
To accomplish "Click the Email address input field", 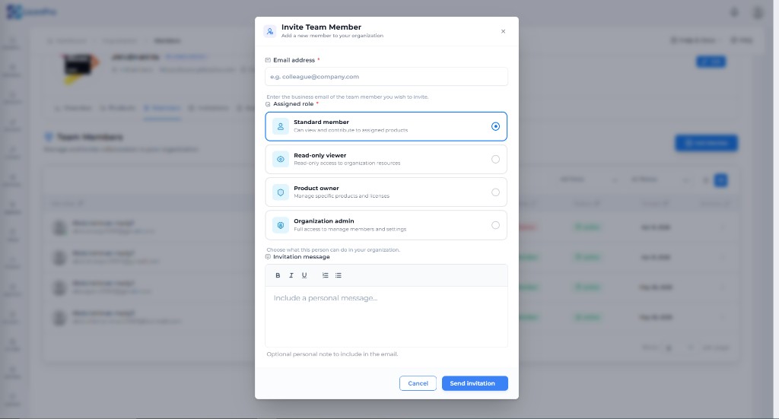I will [x=386, y=77].
